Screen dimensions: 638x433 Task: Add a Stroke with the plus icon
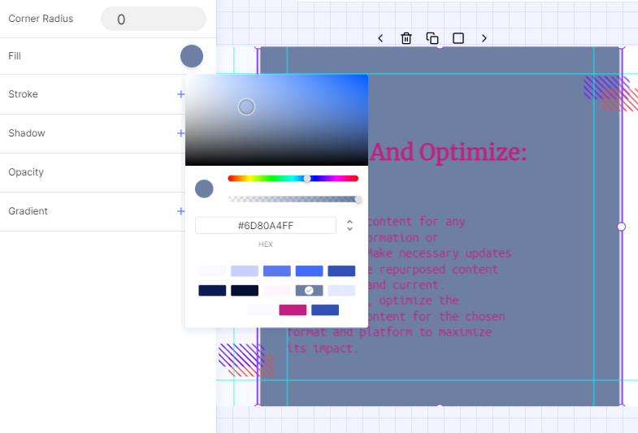[180, 94]
